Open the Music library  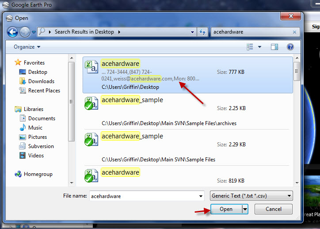pyautogui.click(x=35, y=128)
